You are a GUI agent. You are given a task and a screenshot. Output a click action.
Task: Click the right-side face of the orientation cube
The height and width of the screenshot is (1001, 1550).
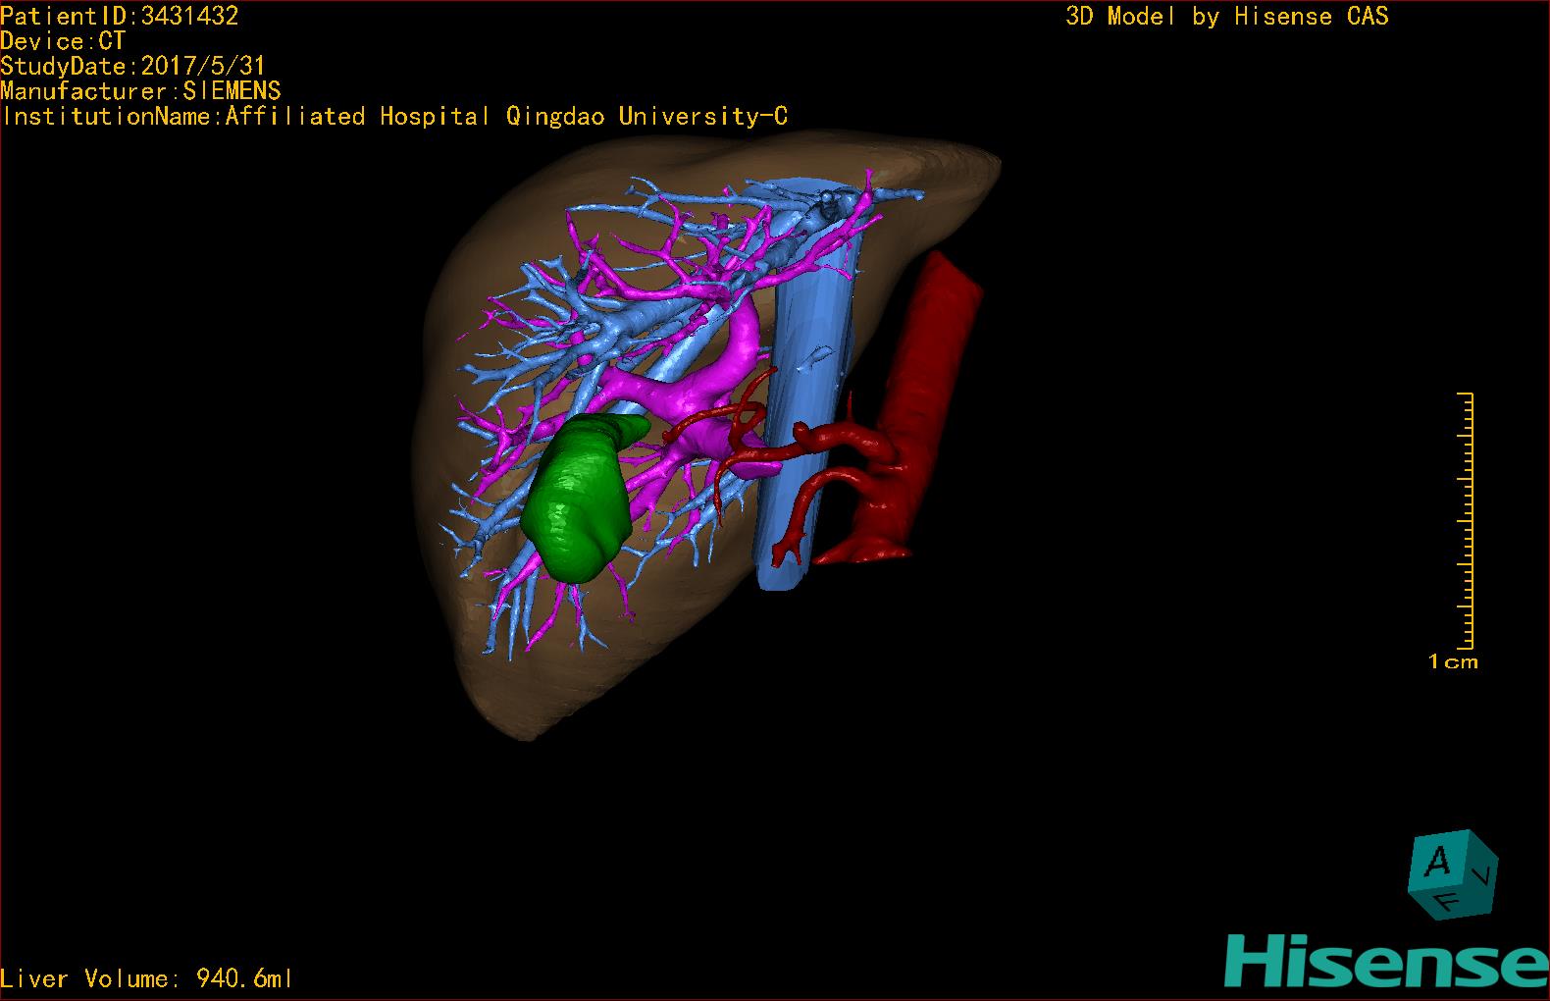pos(1486,872)
